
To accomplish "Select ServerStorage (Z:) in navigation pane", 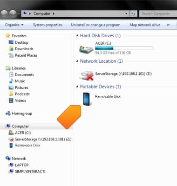I will pyautogui.click(x=43, y=139).
